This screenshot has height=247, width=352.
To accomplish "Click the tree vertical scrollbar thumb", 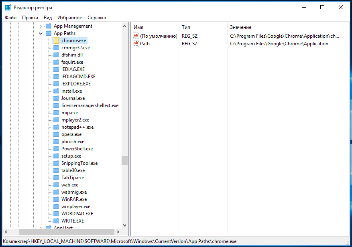I will (124, 160).
